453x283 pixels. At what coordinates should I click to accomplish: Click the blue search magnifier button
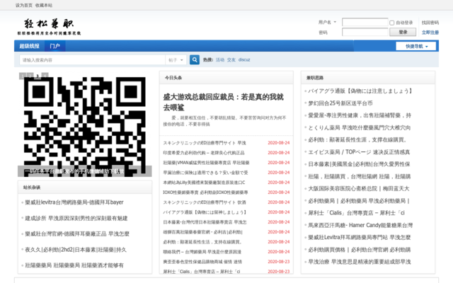tap(195, 59)
